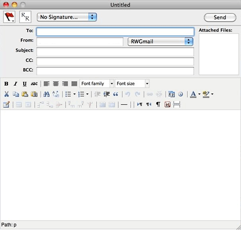Expand the bullet list style arrow
The image size is (241, 230).
(x=74, y=94)
